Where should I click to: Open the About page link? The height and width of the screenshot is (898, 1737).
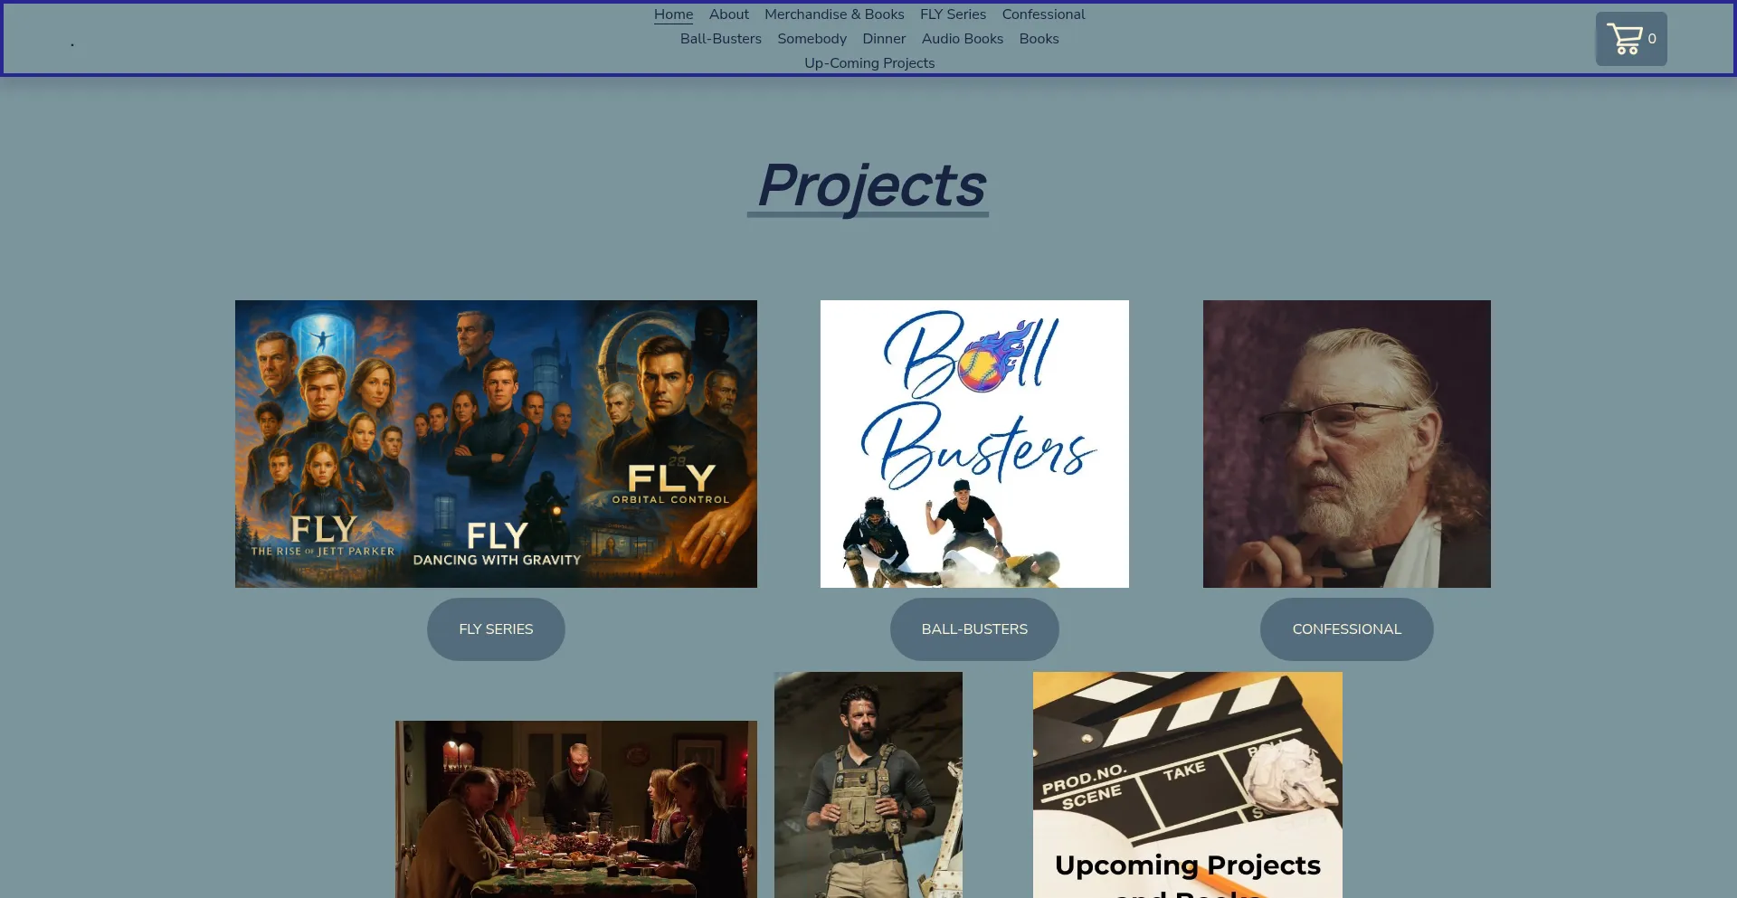click(x=728, y=14)
